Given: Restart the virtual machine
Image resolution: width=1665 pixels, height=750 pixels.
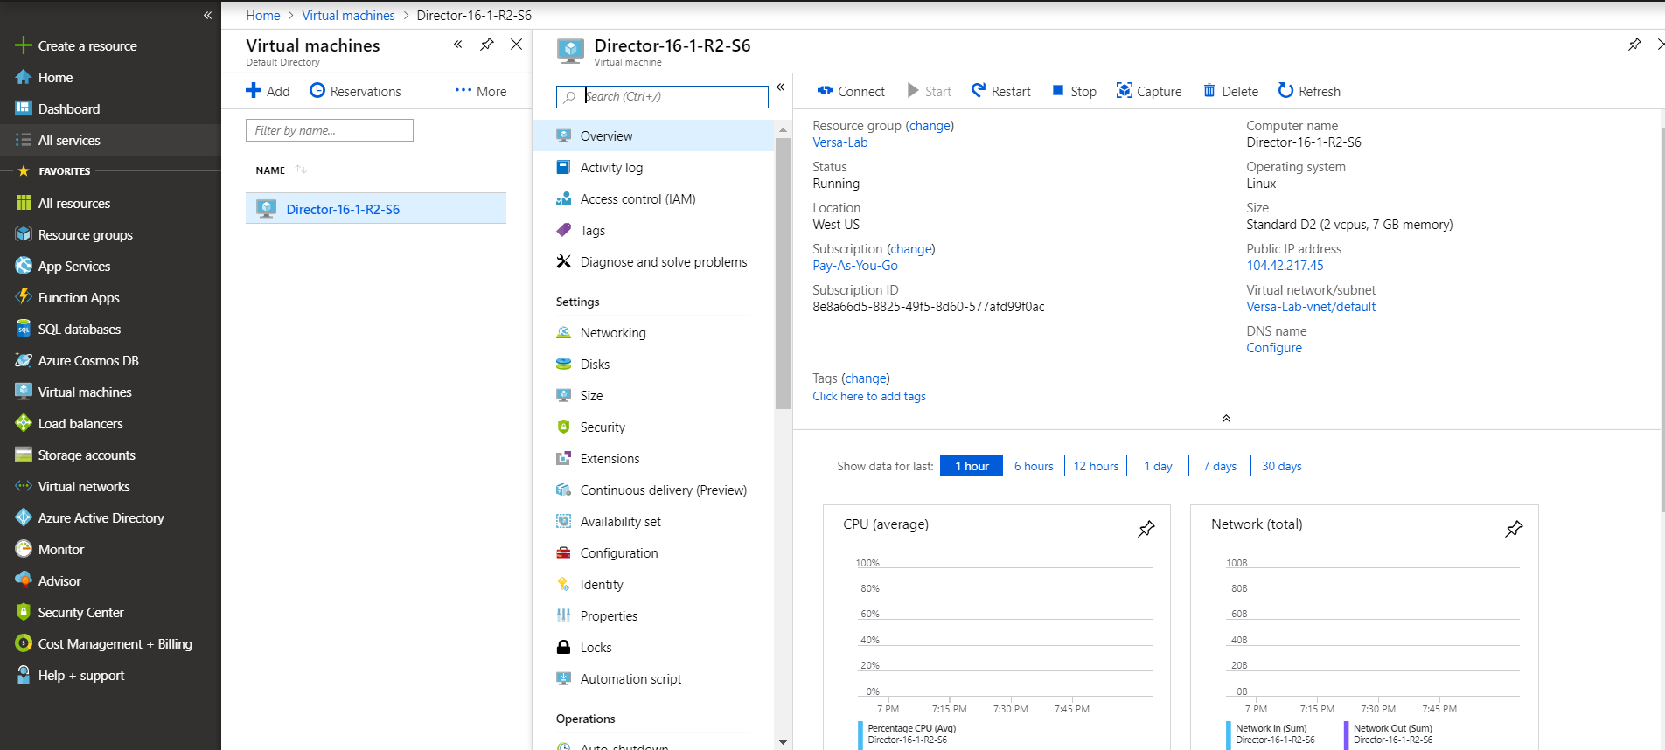Looking at the screenshot, I should tap(1001, 91).
